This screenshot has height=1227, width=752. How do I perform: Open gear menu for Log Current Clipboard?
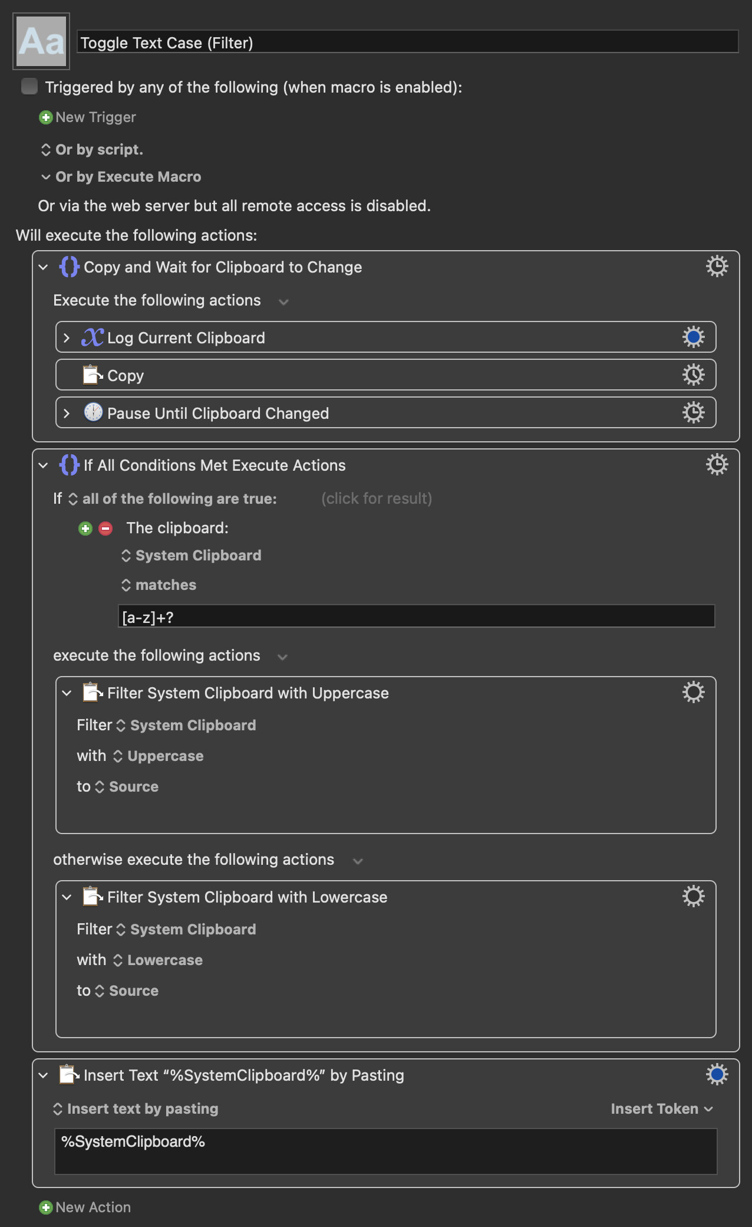click(693, 337)
